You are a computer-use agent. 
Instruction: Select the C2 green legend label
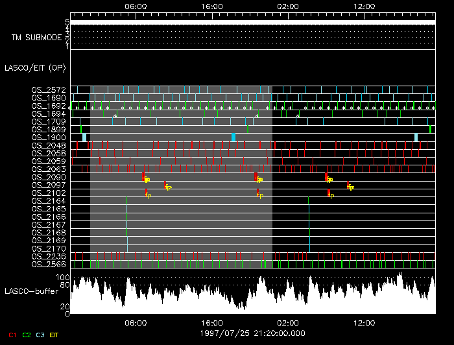coord(27,335)
